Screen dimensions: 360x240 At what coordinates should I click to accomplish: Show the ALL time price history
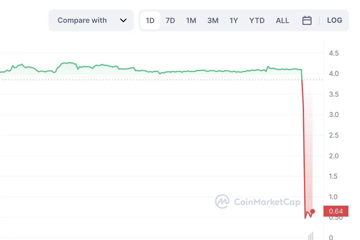(282, 20)
